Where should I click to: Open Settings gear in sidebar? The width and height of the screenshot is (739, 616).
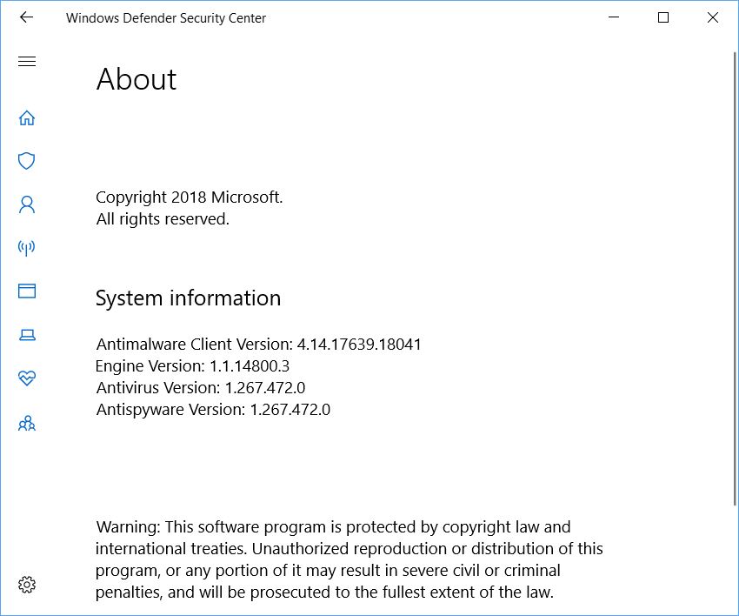[x=27, y=585]
